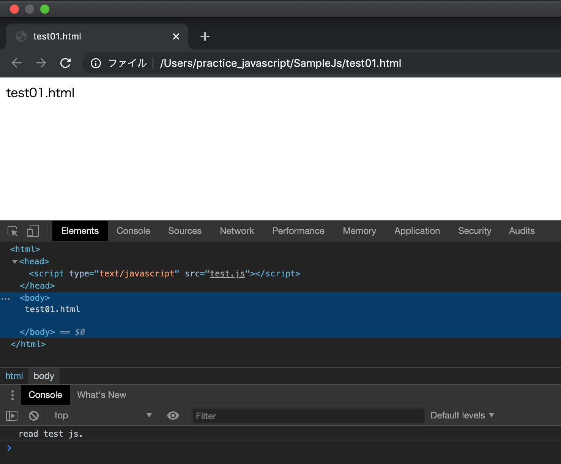The height and width of the screenshot is (464, 561).
Task: Select html in the DOM breadcrumb
Action: (14, 376)
